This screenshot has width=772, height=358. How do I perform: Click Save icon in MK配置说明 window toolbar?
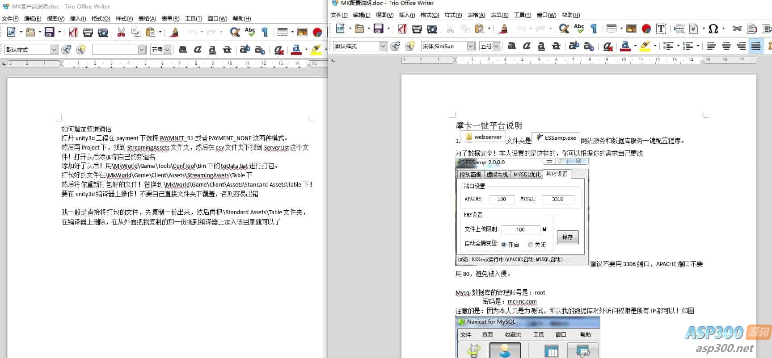379,29
